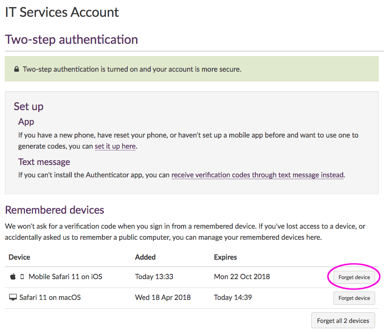Click the lock icon in the green banner
The height and width of the screenshot is (334, 384).
click(x=16, y=69)
